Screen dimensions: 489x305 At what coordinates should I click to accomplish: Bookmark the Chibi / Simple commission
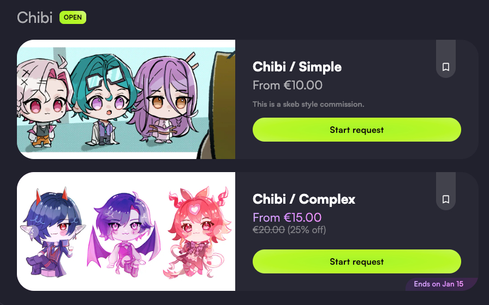click(446, 66)
